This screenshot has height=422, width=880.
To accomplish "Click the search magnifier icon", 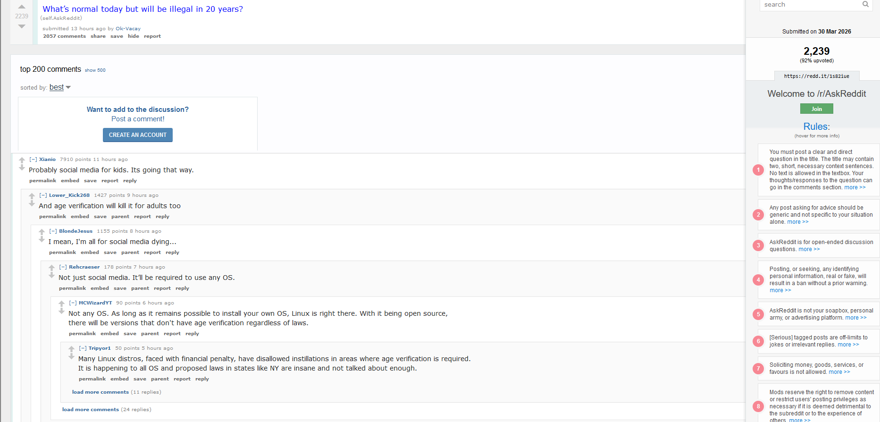I will (865, 4).
